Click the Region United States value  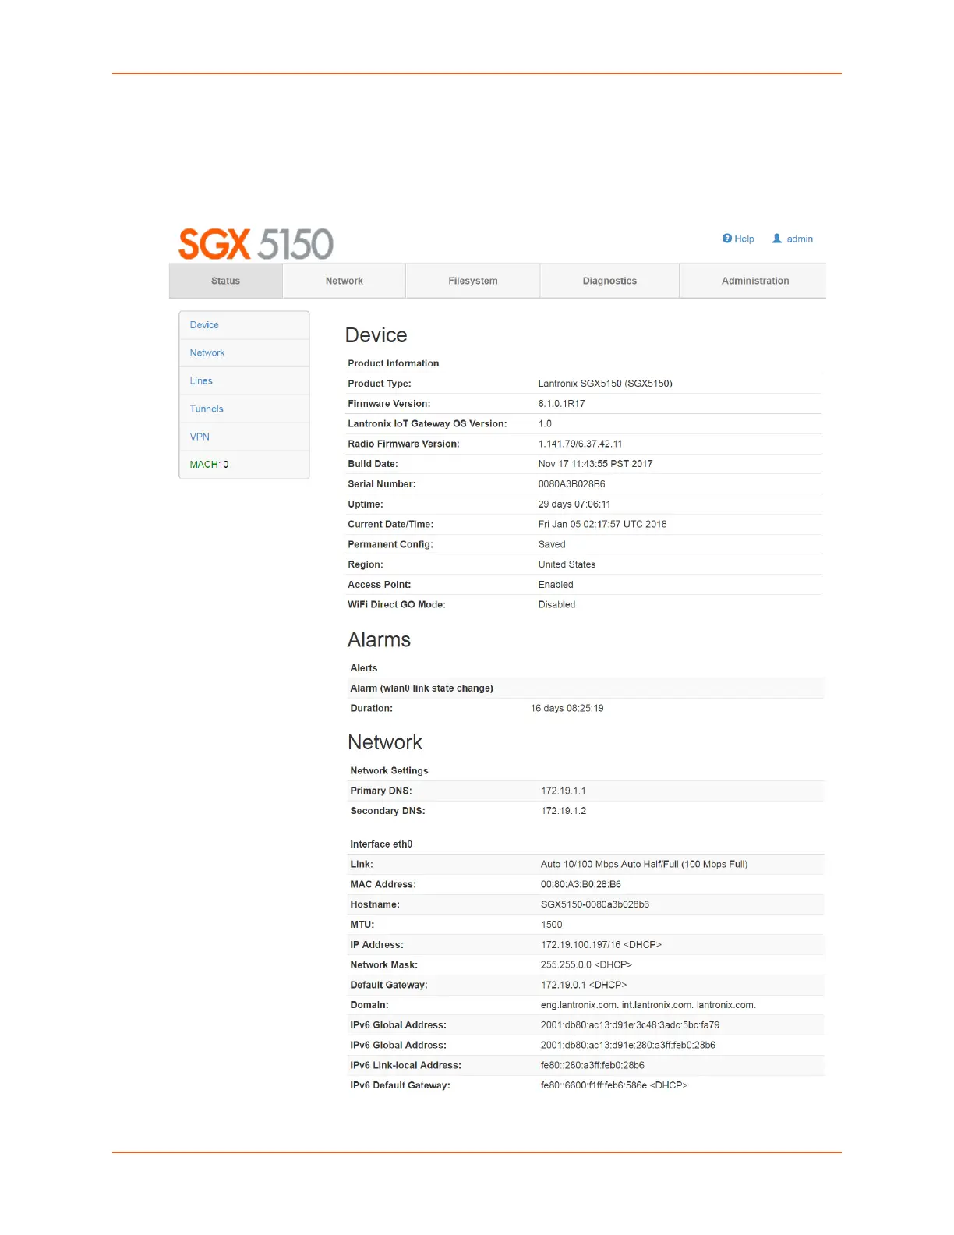pyautogui.click(x=567, y=564)
